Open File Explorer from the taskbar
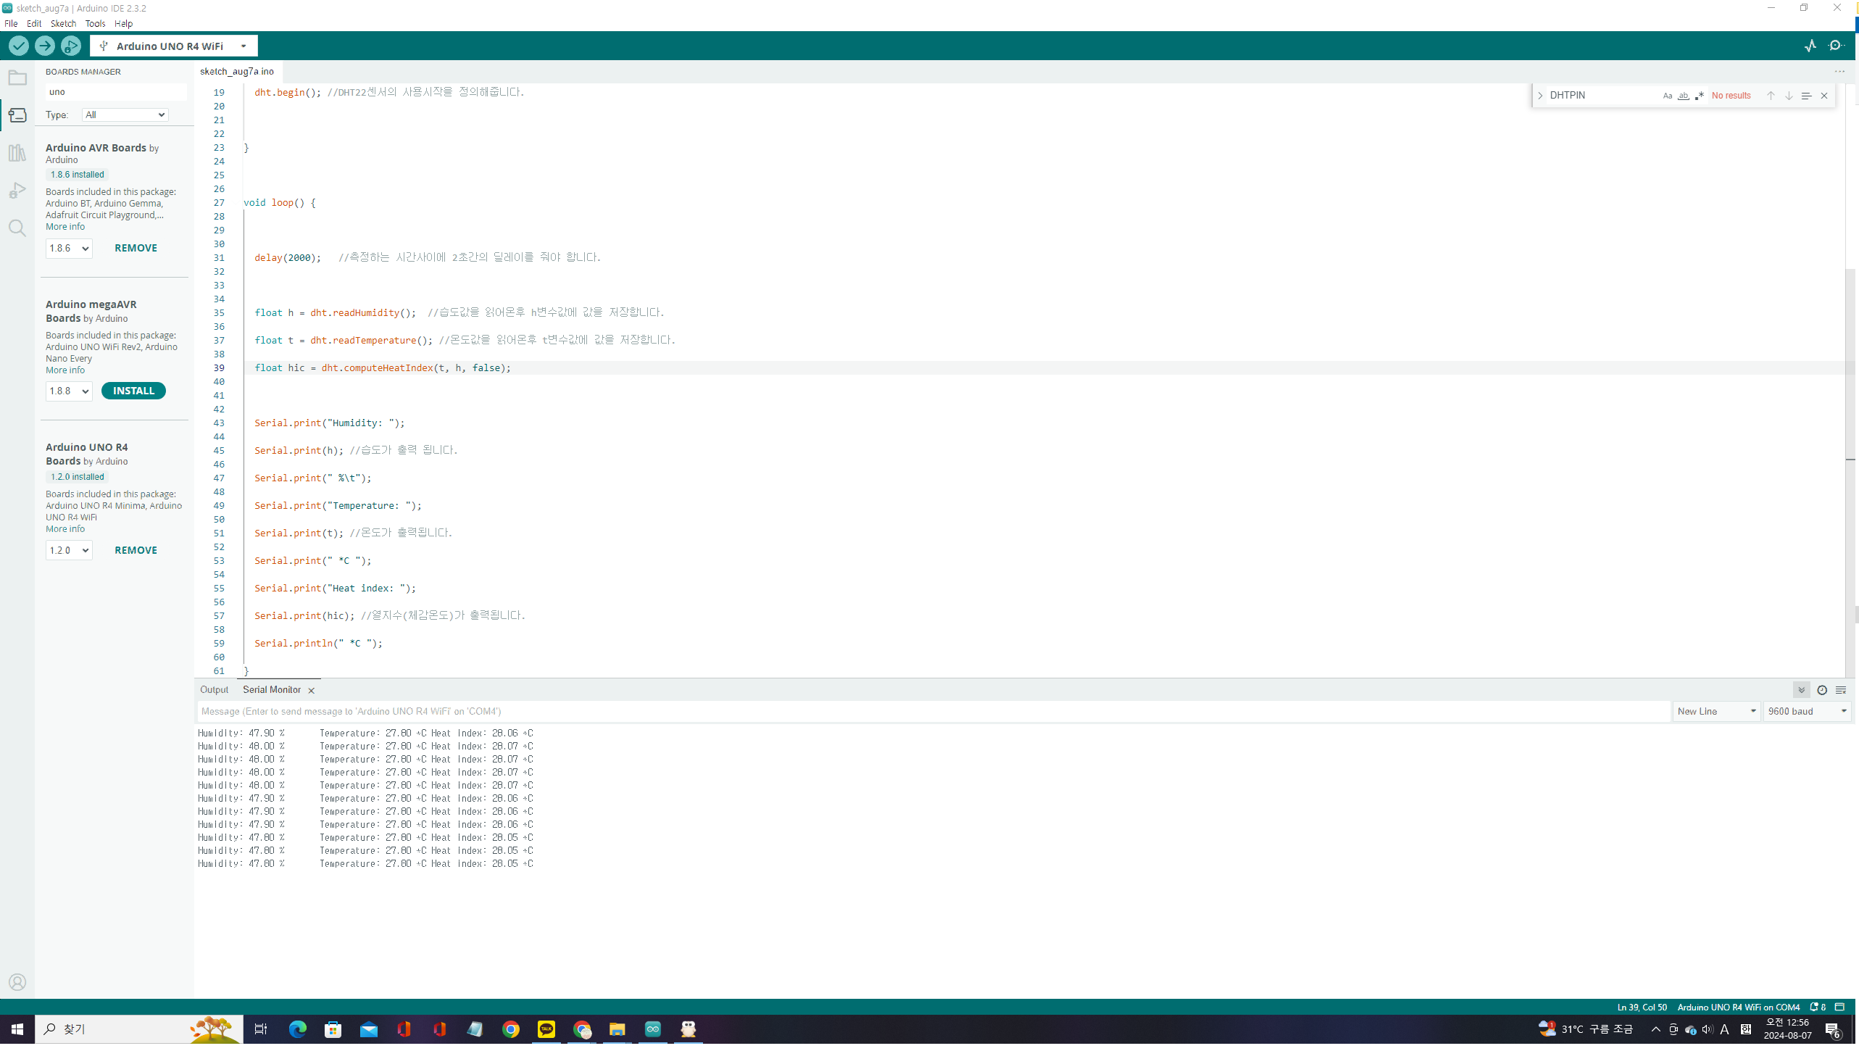The width and height of the screenshot is (1859, 1051). pos(617,1029)
